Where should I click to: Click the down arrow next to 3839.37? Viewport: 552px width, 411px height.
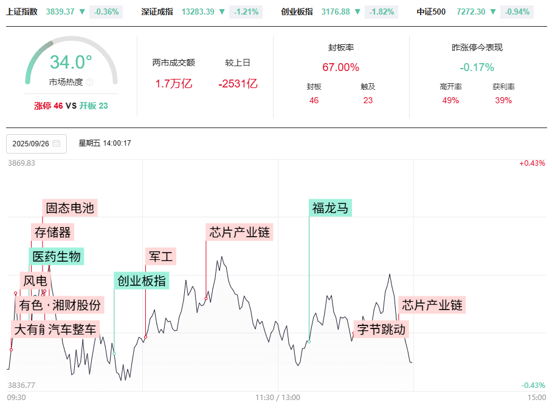[82, 12]
